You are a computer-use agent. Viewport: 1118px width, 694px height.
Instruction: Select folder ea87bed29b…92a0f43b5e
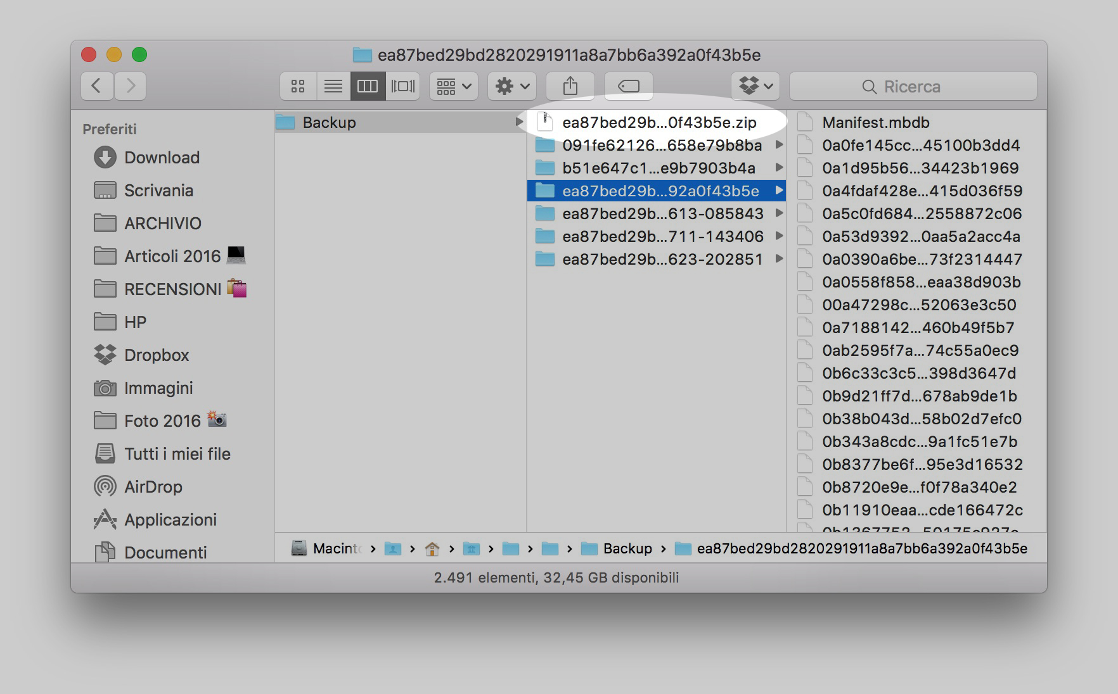coord(657,191)
